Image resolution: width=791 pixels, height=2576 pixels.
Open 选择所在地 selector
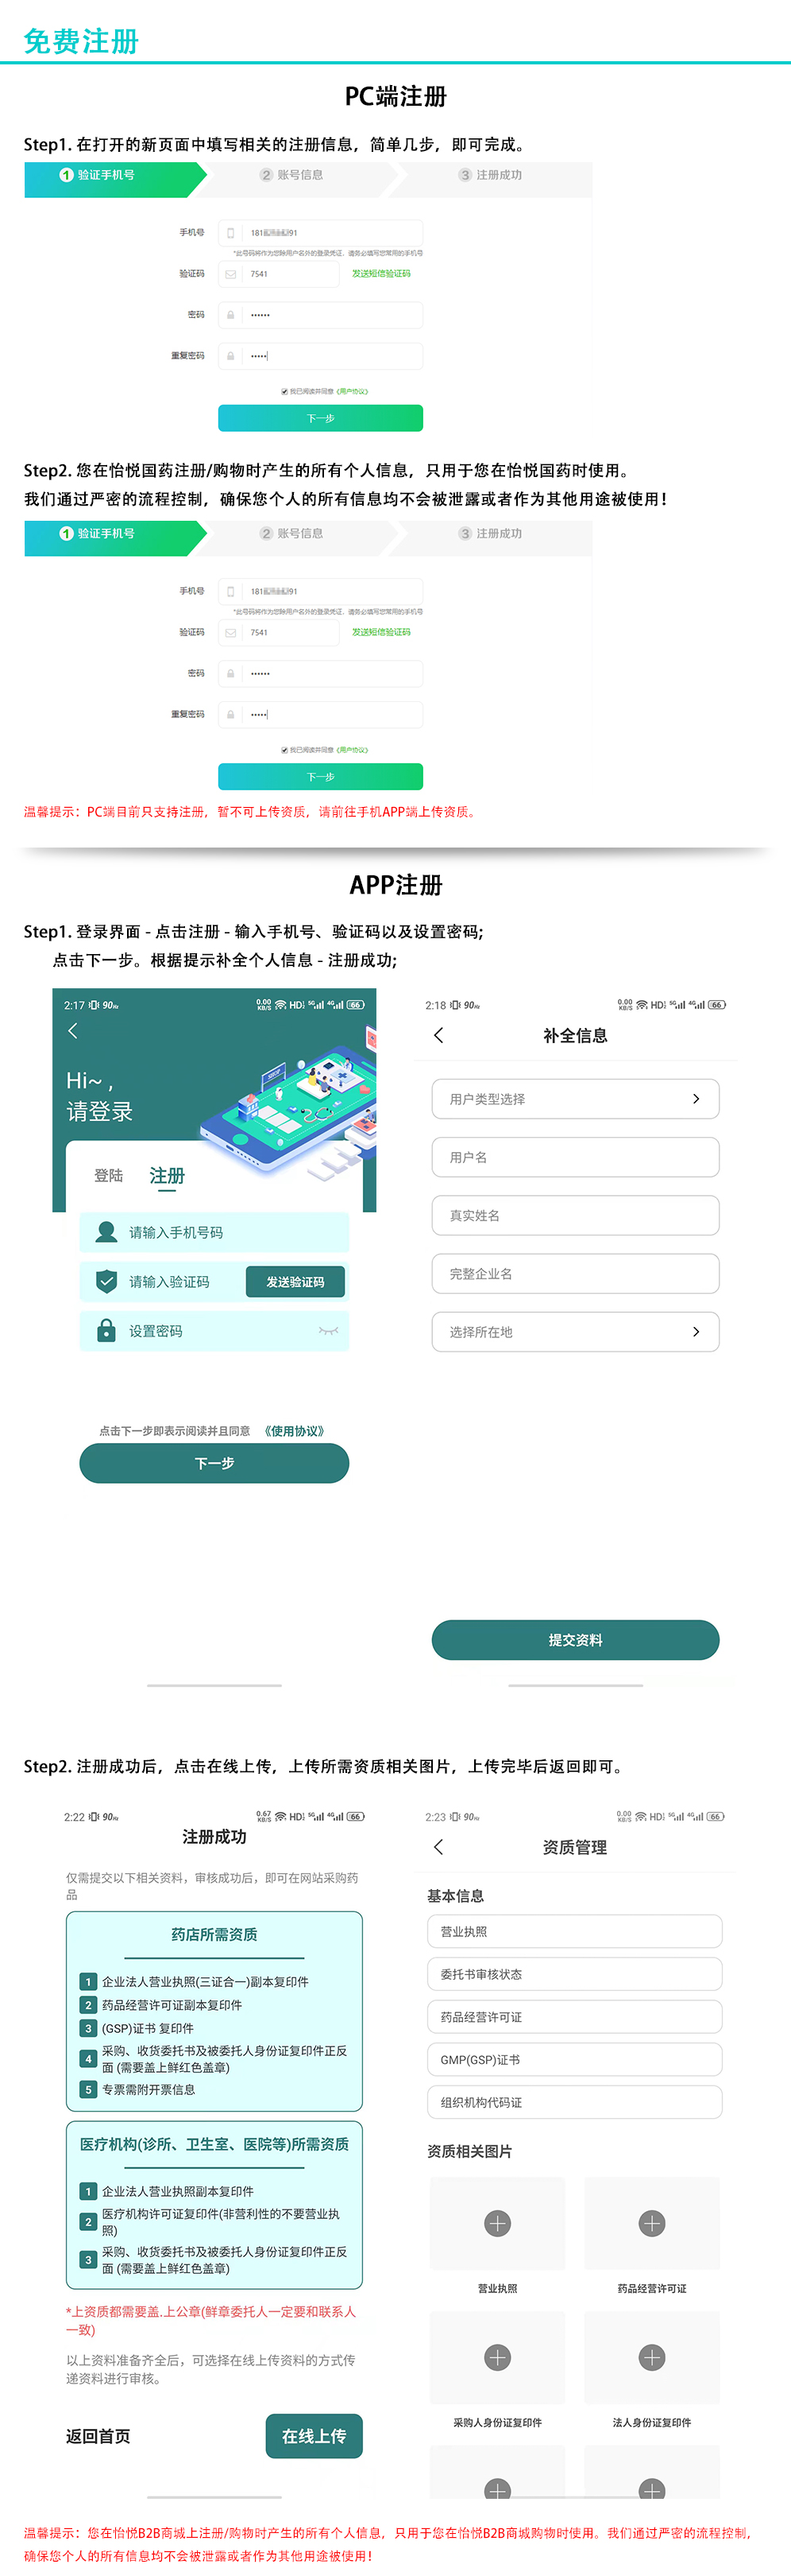(x=575, y=1332)
